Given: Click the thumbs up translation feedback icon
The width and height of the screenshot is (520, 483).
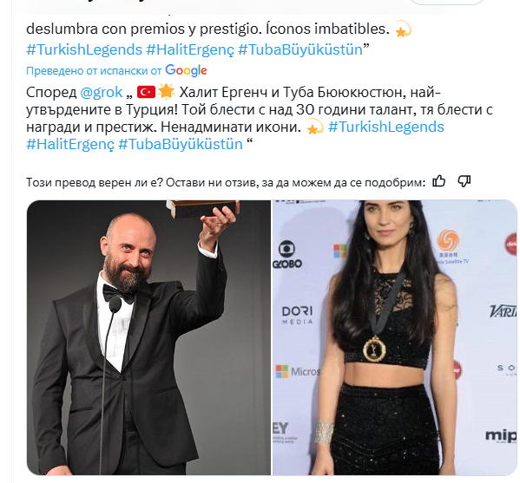Looking at the screenshot, I should (438, 181).
